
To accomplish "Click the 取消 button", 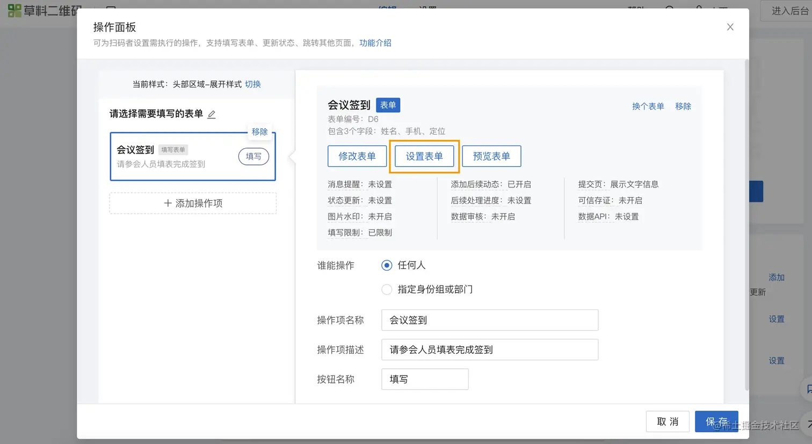I will [668, 421].
